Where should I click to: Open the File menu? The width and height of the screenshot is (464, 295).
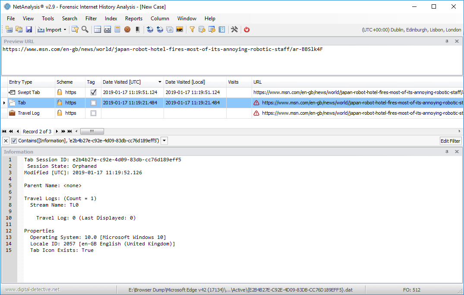(x=11, y=18)
